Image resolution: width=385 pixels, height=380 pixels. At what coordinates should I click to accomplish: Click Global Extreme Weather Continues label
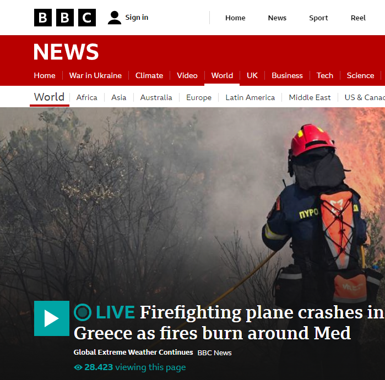(133, 353)
